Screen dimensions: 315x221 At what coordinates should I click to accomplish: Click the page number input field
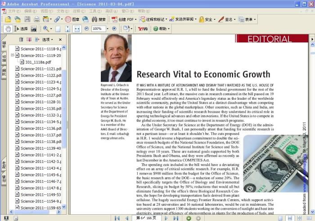coord(140,218)
